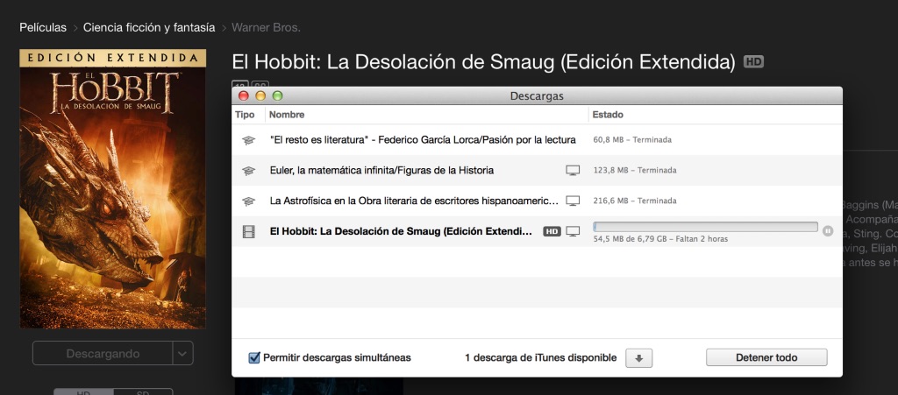The height and width of the screenshot is (395, 898).
Task: Click the monitor icon in El Hobbit row
Action: (x=573, y=231)
